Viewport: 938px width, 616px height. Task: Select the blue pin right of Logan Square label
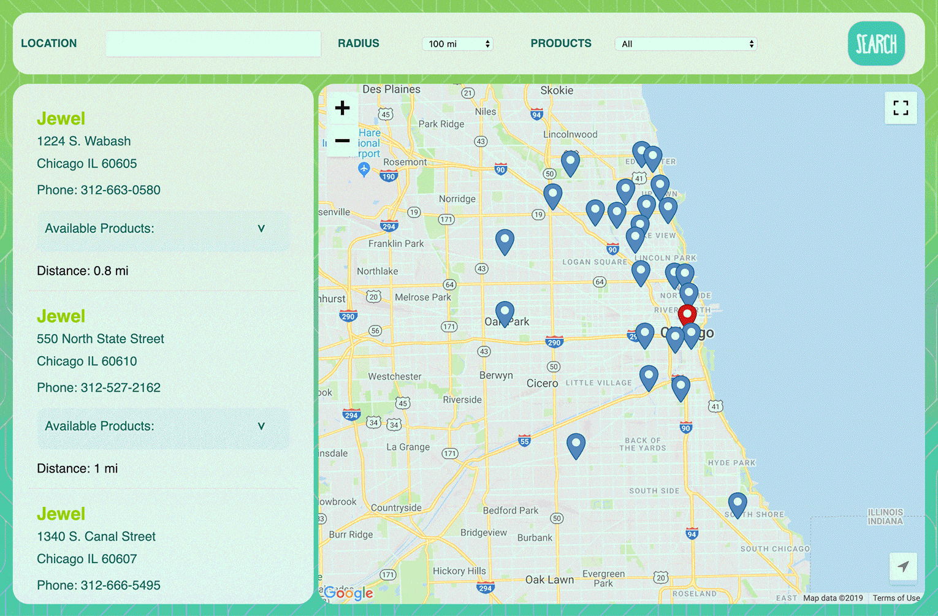pyautogui.click(x=641, y=273)
